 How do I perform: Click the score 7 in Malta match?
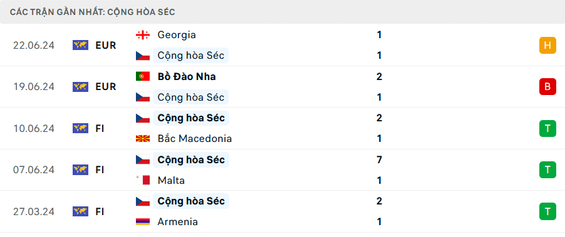pos(379,159)
